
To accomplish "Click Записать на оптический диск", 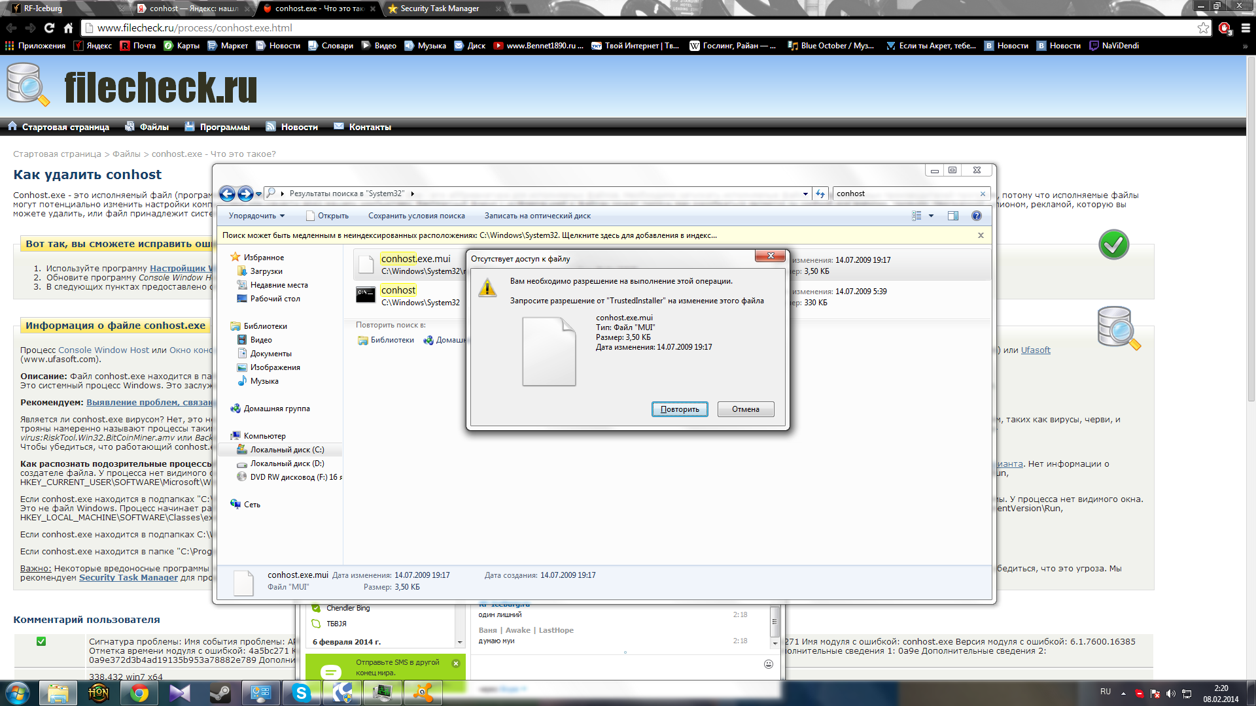I will pos(538,216).
